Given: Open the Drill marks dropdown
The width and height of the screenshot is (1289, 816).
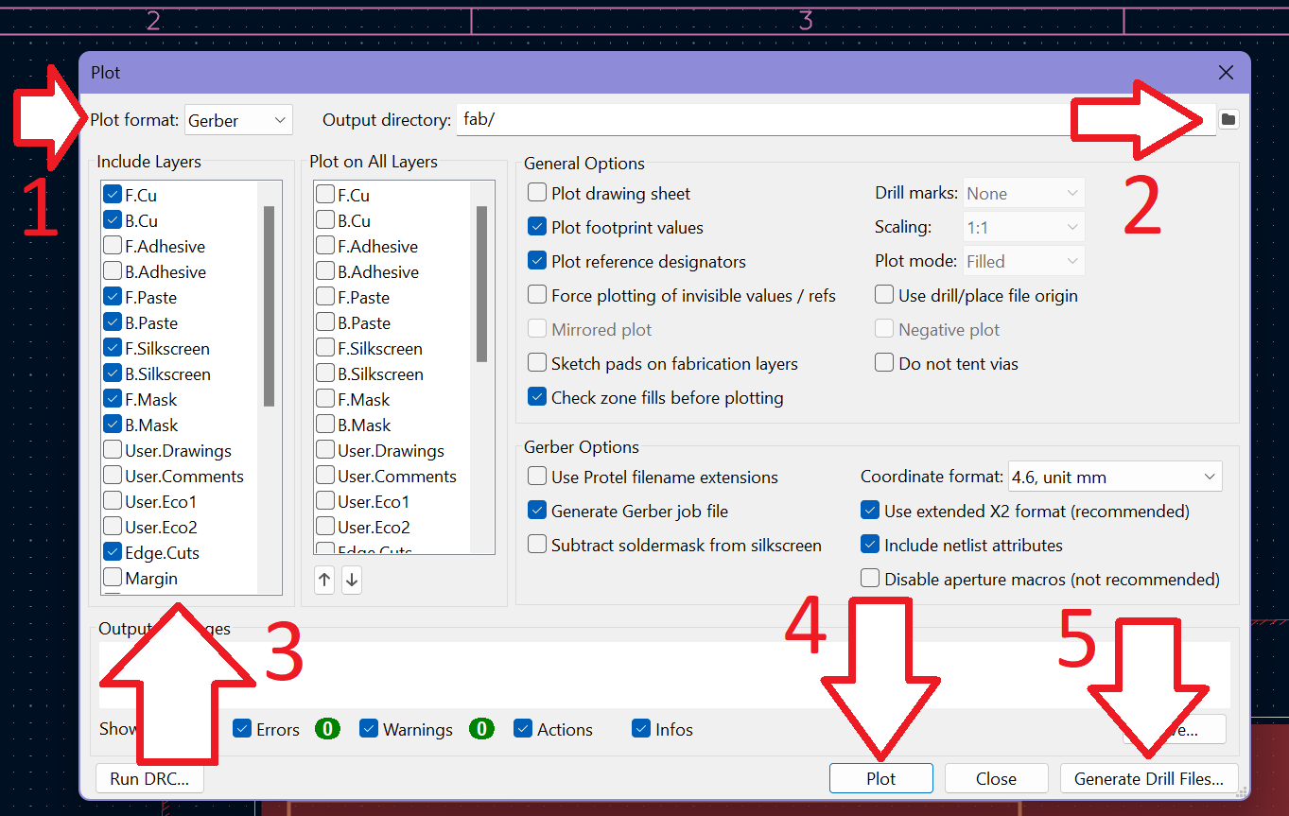Looking at the screenshot, I should click(x=1023, y=193).
